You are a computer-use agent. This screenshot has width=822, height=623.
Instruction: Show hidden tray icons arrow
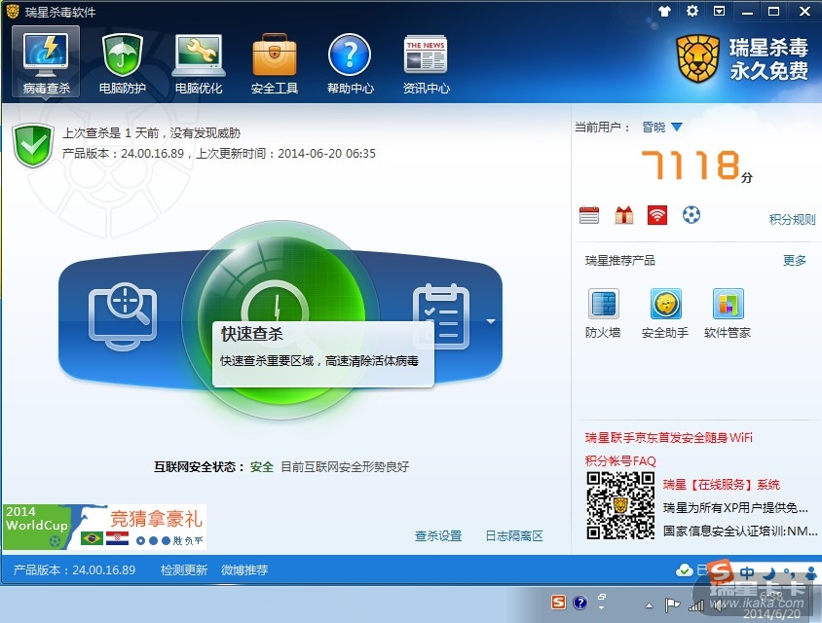649,605
